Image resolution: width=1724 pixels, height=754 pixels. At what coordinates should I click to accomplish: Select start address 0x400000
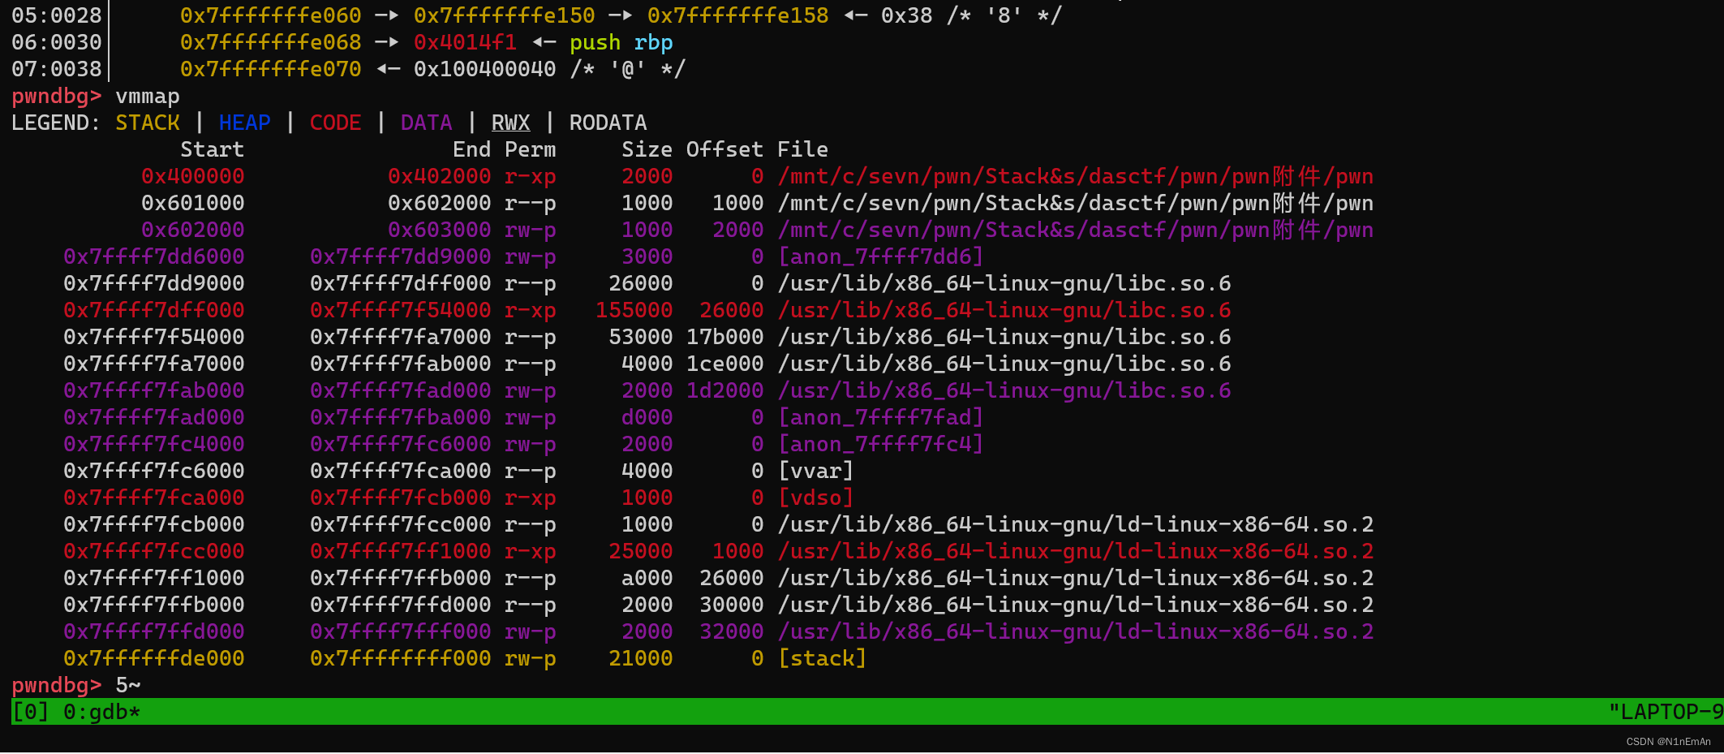click(193, 176)
